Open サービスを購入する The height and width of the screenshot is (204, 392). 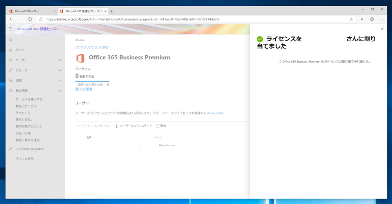click(29, 99)
